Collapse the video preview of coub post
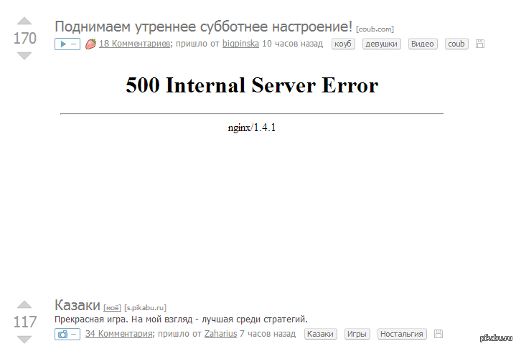 (67, 44)
